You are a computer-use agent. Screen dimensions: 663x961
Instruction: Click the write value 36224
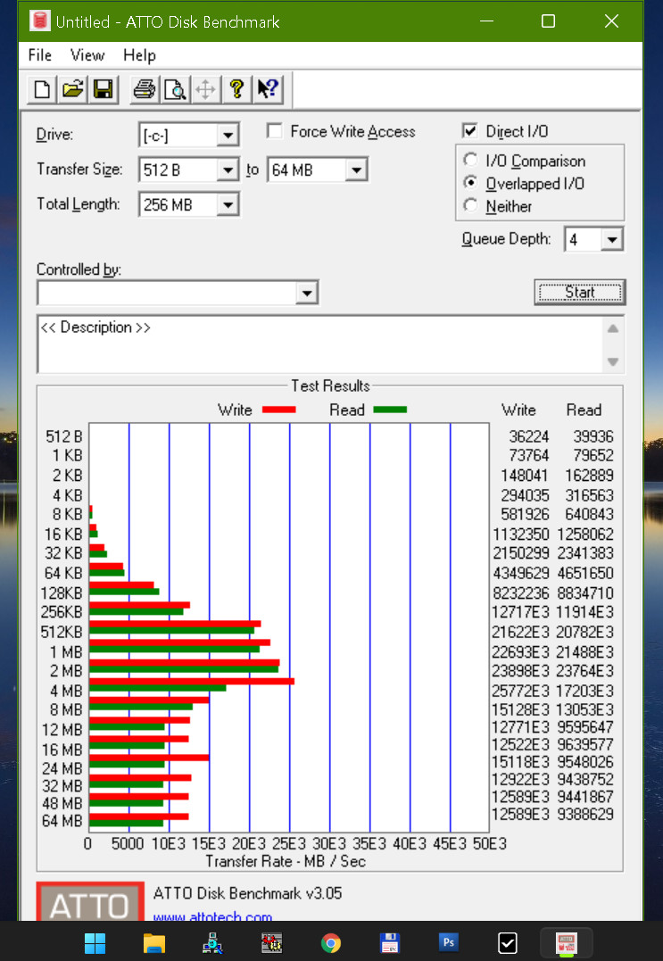point(529,436)
